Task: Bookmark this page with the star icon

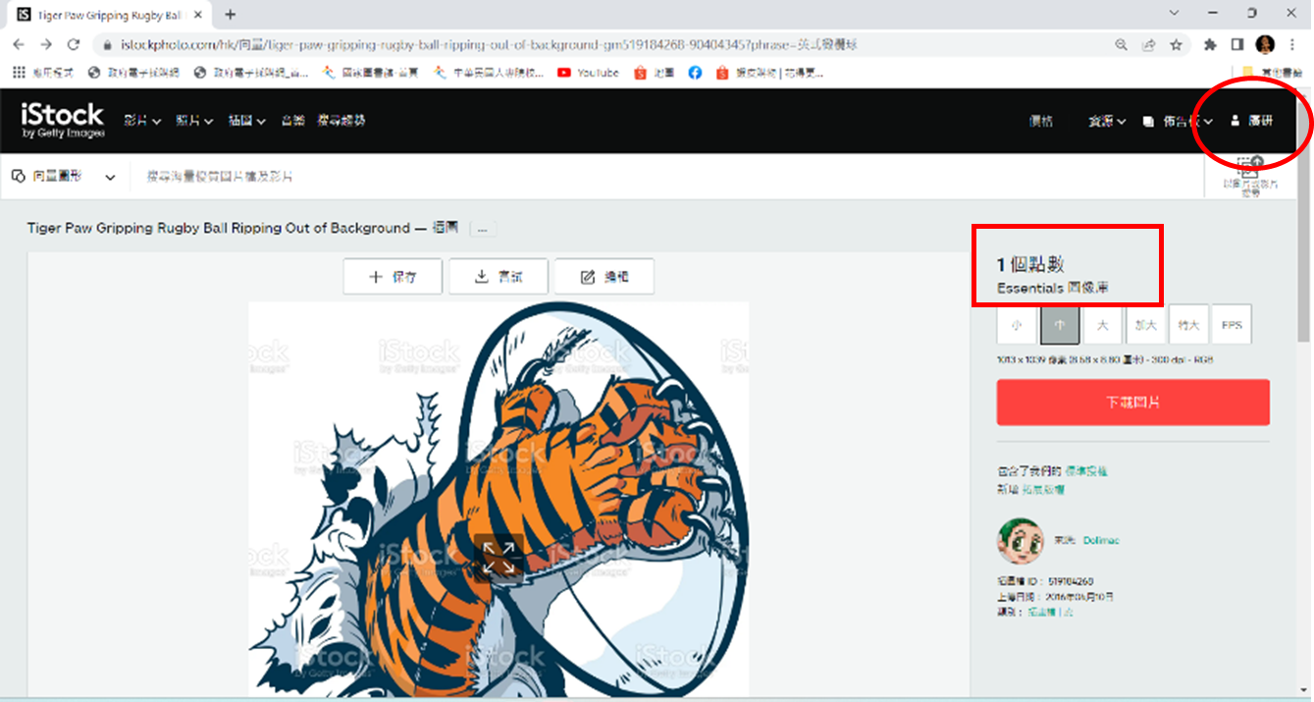Action: [1176, 45]
